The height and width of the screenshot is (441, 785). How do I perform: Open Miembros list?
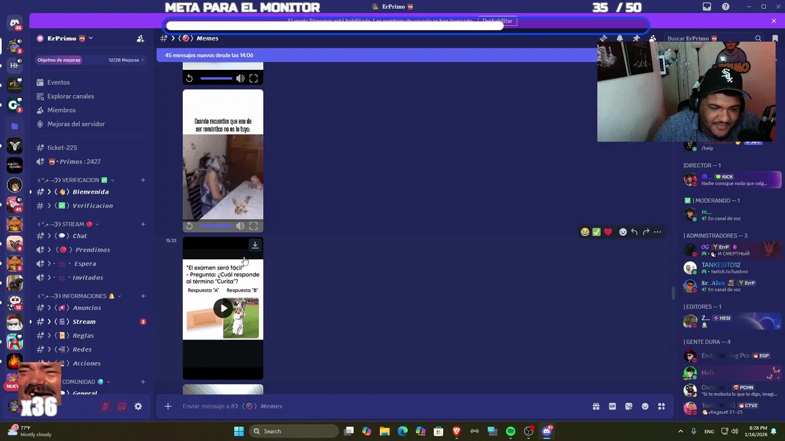[x=91, y=110]
